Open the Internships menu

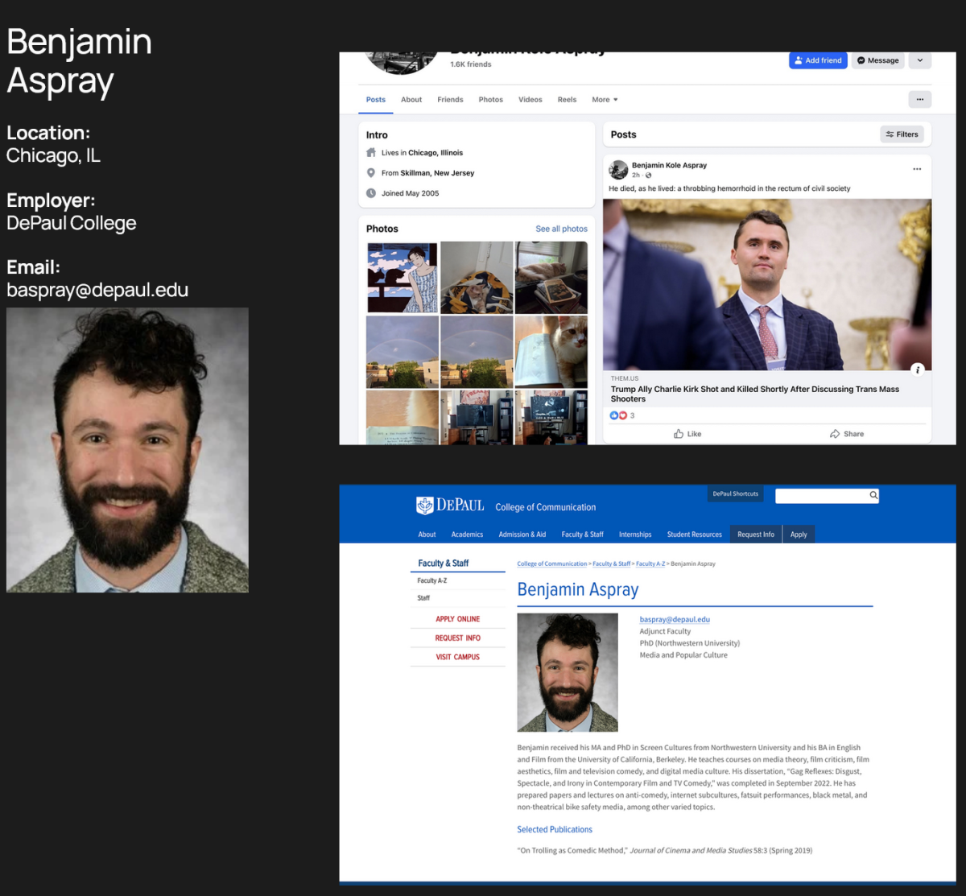[x=635, y=535]
